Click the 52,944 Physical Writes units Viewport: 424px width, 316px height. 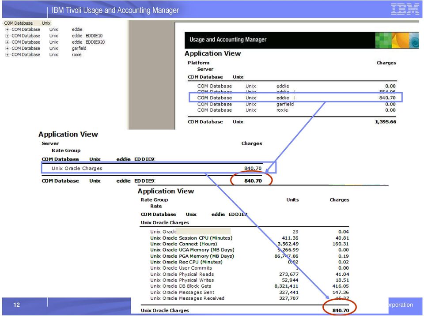click(x=290, y=280)
